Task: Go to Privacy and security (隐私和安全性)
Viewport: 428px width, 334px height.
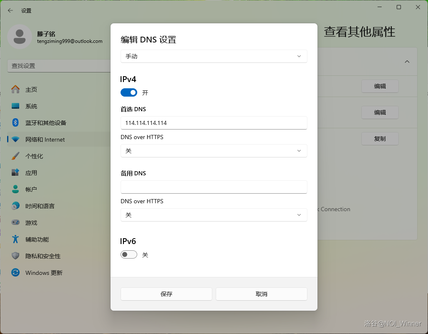Action: pyautogui.click(x=43, y=256)
